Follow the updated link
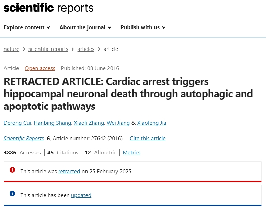 coord(81,195)
